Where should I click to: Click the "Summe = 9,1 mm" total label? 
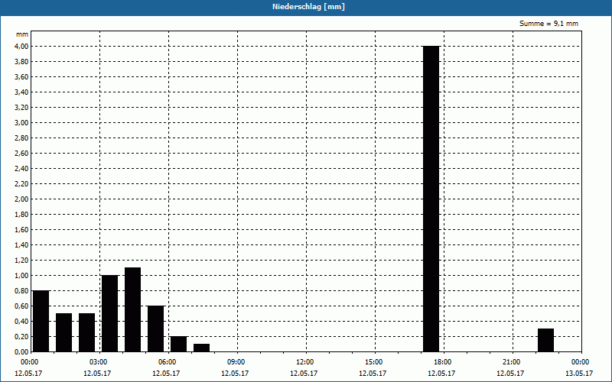pos(549,24)
